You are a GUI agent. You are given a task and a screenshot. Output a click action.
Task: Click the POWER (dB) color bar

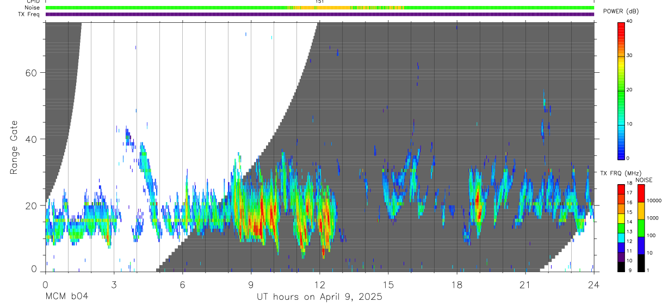coord(621,90)
